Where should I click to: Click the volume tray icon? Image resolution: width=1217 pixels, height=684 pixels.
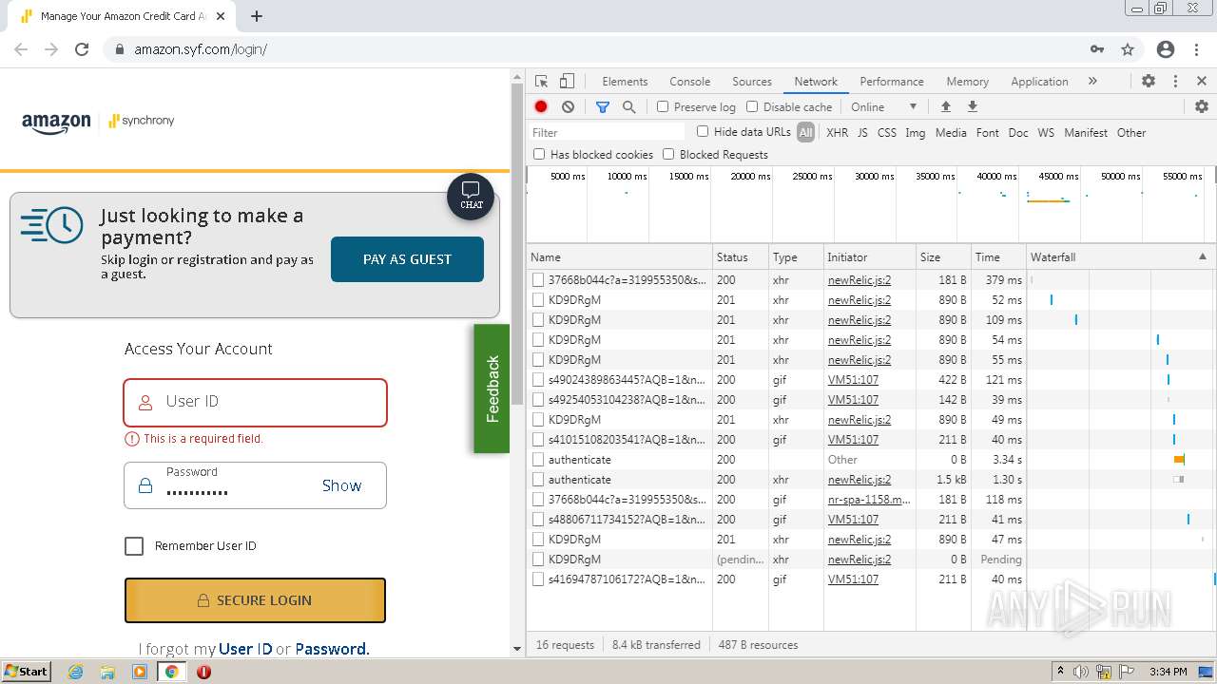(x=1081, y=672)
